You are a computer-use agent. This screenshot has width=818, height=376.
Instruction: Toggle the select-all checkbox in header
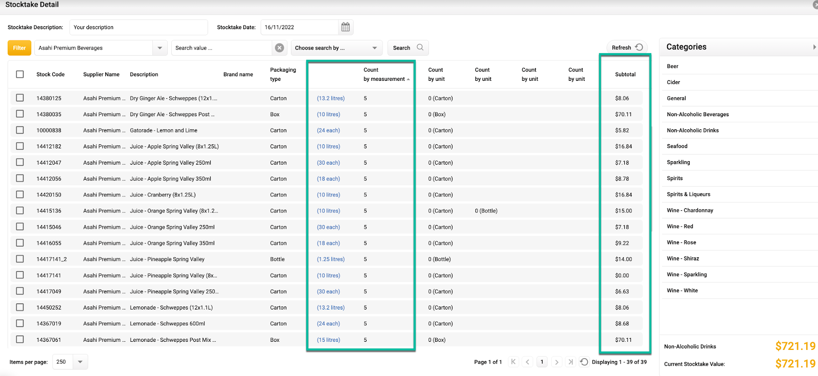point(20,74)
